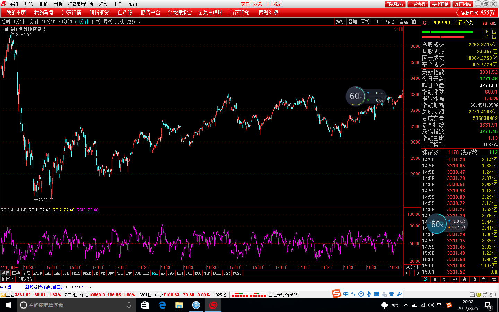Image resolution: width=499 pixels, height=312 pixels.
Task: Click the white list icon at status bar right
Action: (x=473, y=295)
